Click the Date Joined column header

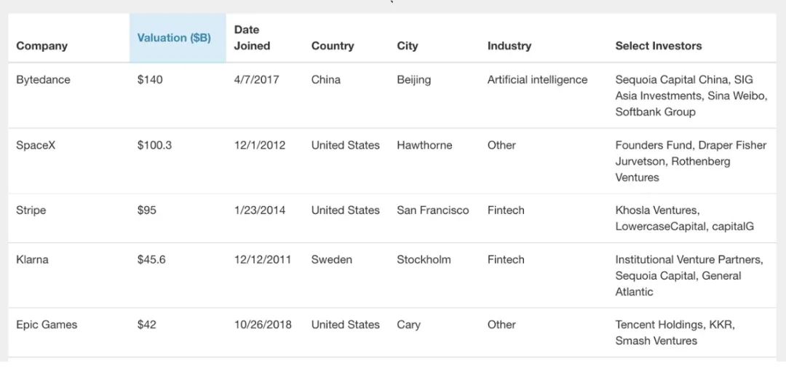click(x=252, y=38)
